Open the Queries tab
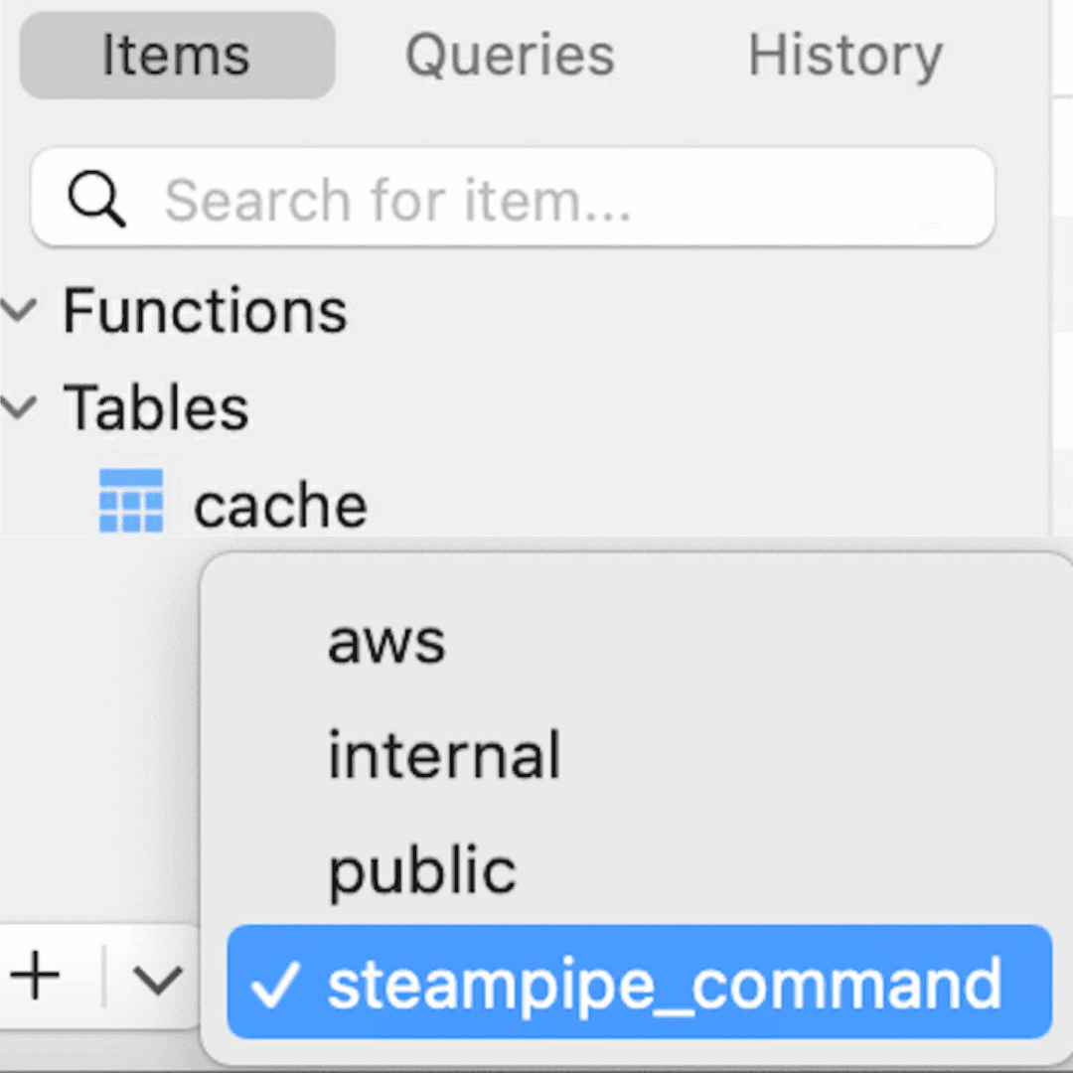This screenshot has height=1073, width=1073. point(510,56)
